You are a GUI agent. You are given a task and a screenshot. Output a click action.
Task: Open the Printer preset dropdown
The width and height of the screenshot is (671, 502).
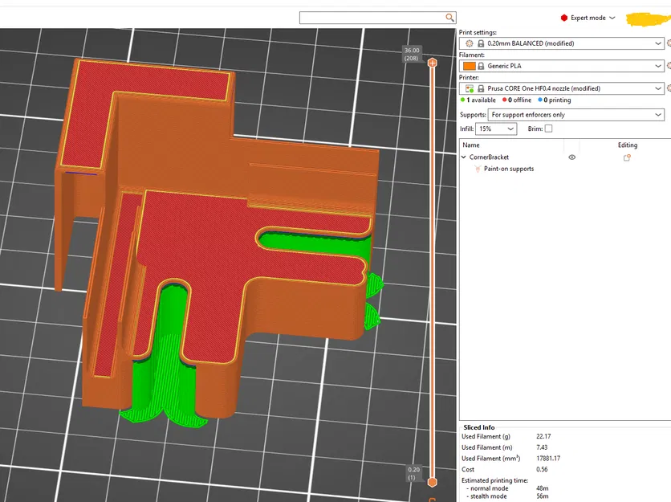click(x=562, y=88)
